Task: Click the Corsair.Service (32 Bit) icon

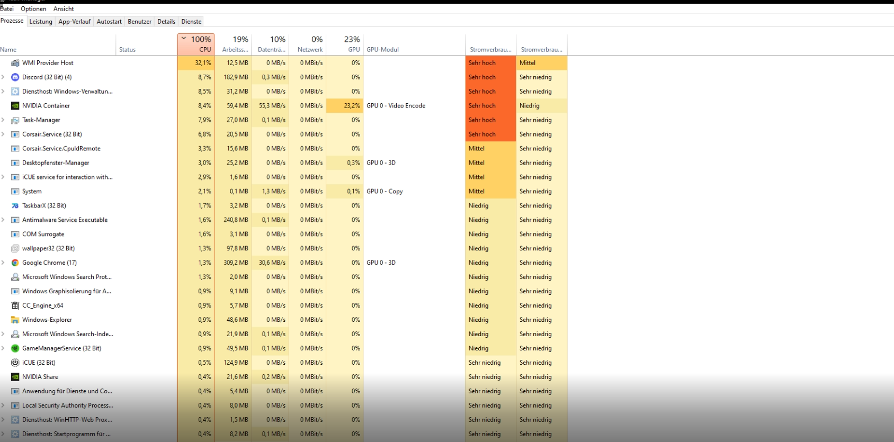Action: point(15,134)
